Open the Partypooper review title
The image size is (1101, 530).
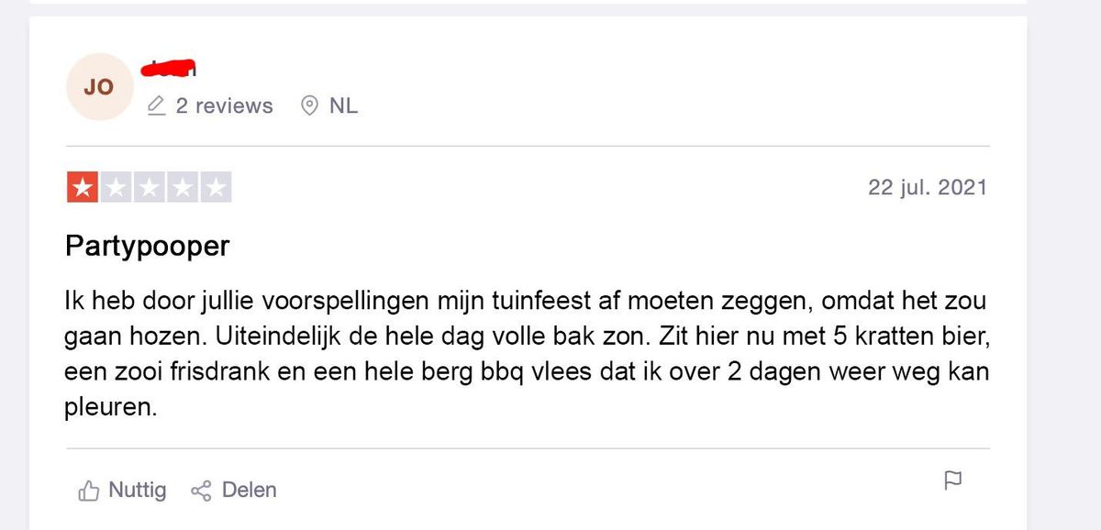pyautogui.click(x=148, y=248)
